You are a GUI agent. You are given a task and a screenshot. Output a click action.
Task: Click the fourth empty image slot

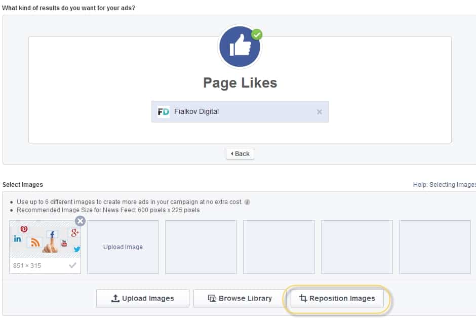click(279, 247)
